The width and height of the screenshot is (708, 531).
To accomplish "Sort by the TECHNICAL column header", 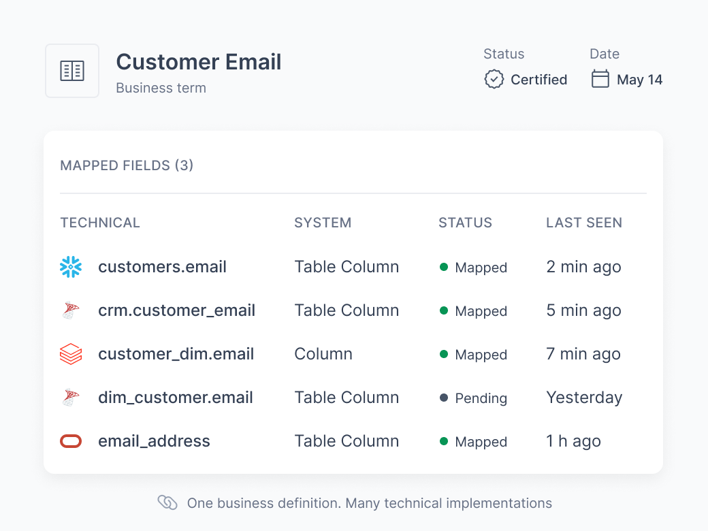I will point(100,223).
